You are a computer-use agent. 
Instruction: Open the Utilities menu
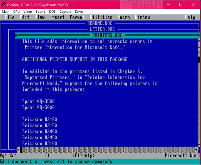(101, 17)
